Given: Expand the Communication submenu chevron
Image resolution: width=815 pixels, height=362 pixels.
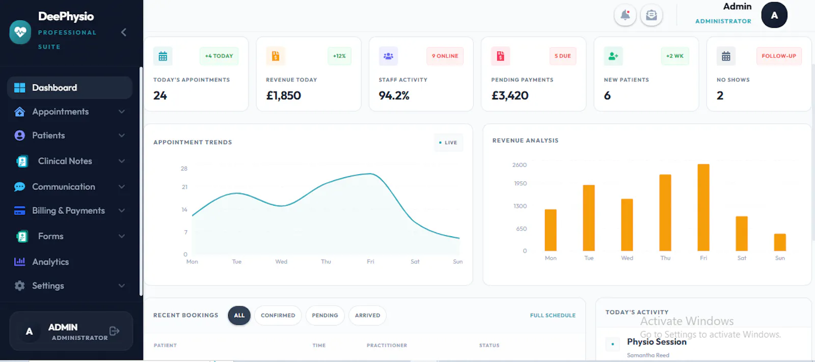Looking at the screenshot, I should (122, 187).
